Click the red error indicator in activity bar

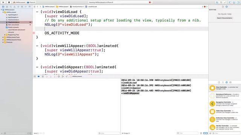click(x=150, y=3)
